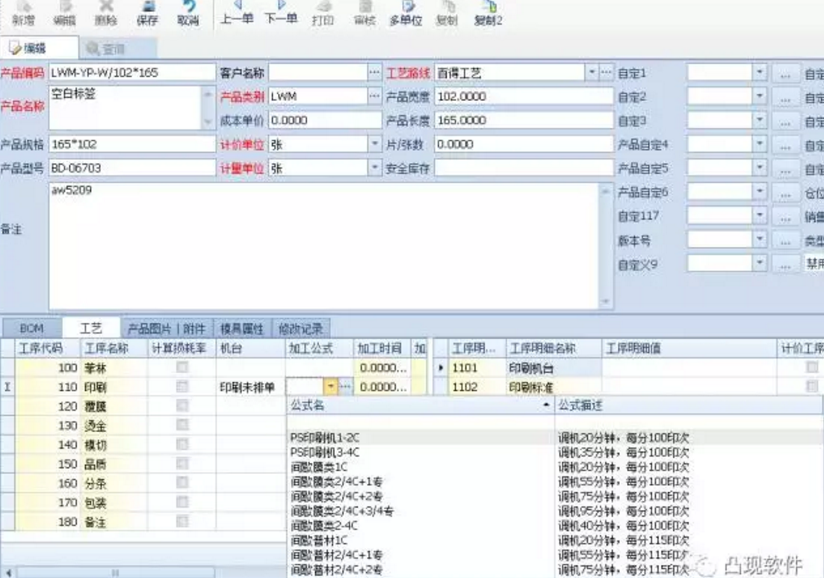Click the ellipsis button beside 产品类别
This screenshot has height=578, width=824.
[x=374, y=96]
